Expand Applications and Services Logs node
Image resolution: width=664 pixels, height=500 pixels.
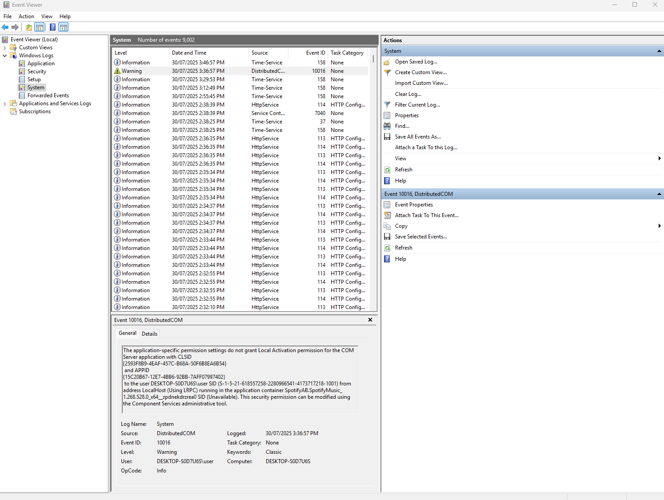(5, 103)
